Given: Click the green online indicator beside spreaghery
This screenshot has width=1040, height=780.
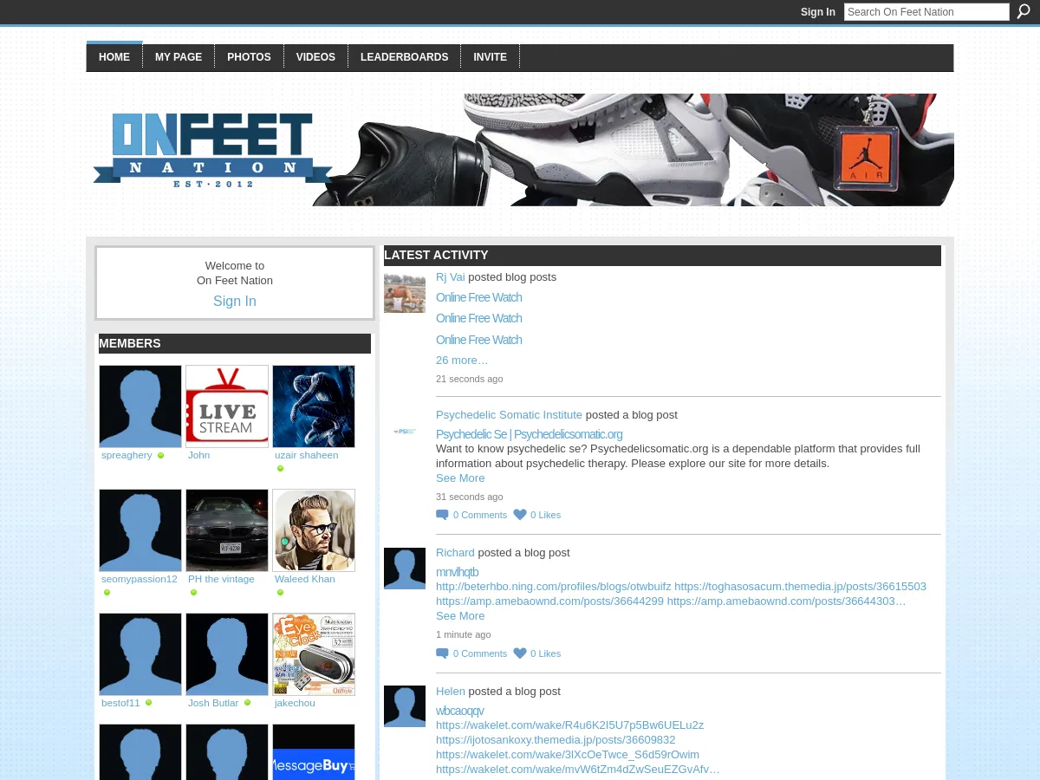Looking at the screenshot, I should 160,455.
